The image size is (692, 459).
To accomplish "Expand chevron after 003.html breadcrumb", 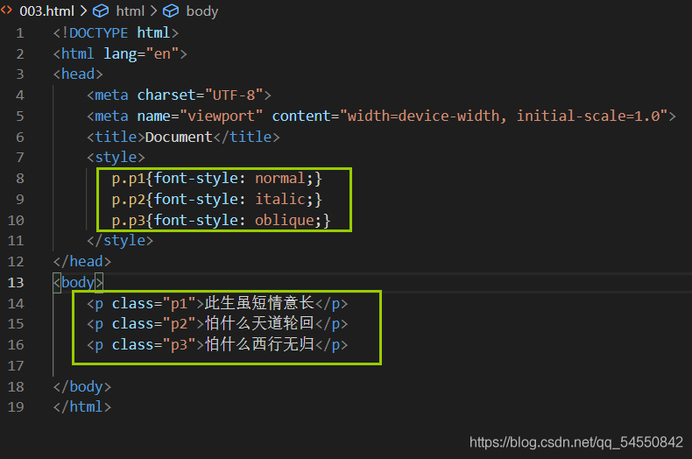I will tap(83, 11).
